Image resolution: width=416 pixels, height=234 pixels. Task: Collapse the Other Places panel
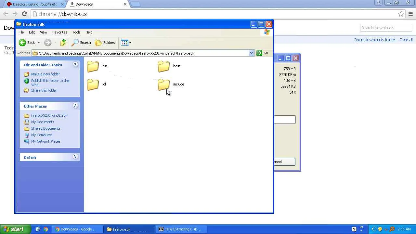(x=75, y=106)
